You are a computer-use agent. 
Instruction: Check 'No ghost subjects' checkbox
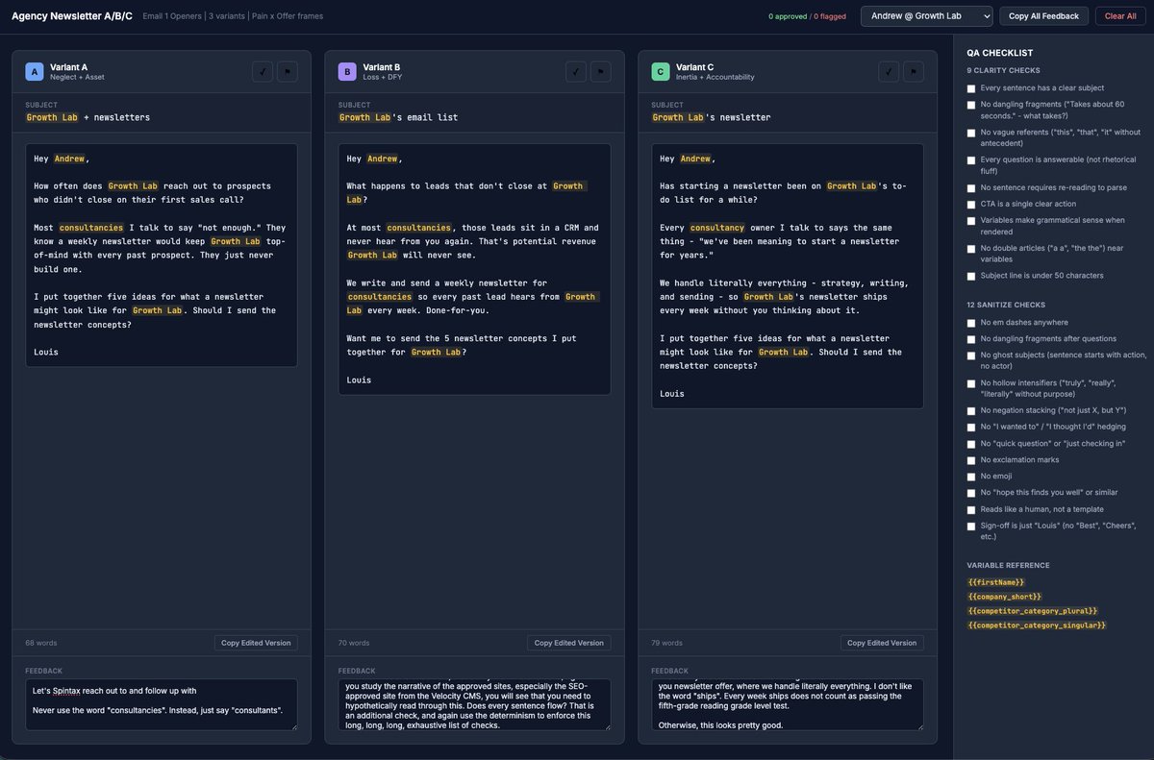(971, 355)
